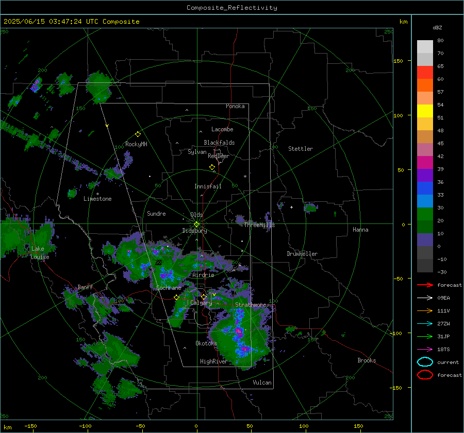Click the Blackfalds town label
The width and height of the screenshot is (464, 433).
[219, 143]
